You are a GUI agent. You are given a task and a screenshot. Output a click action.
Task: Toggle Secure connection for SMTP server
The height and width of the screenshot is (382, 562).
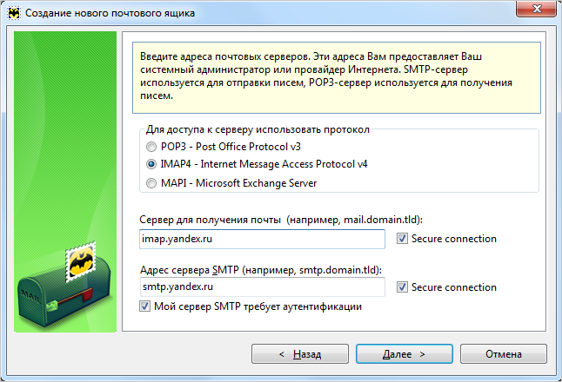pos(402,287)
